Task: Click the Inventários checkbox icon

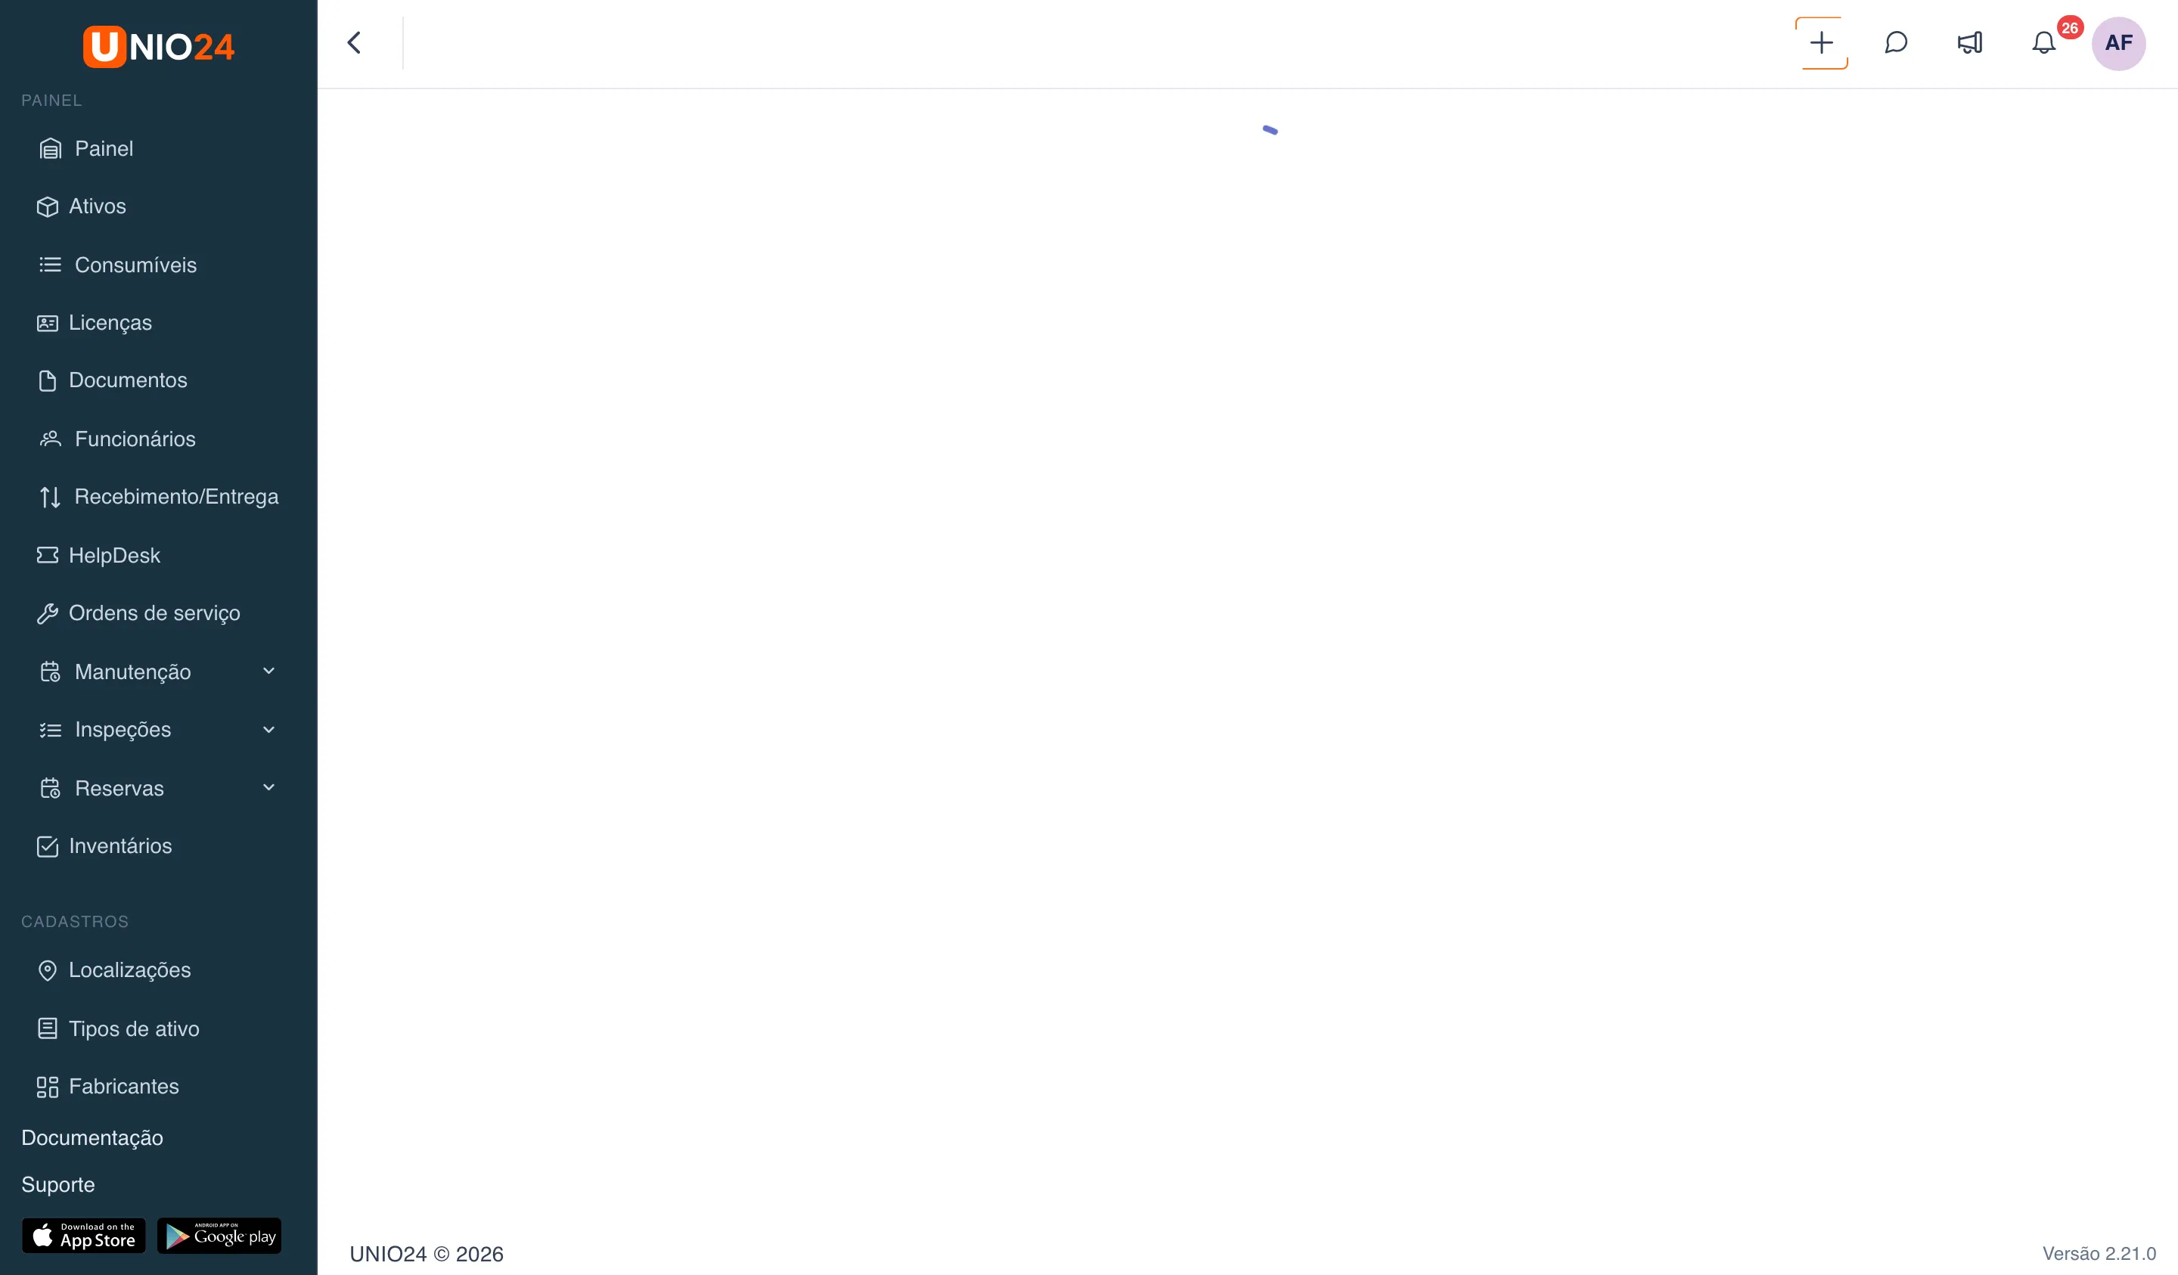Action: pos(48,846)
